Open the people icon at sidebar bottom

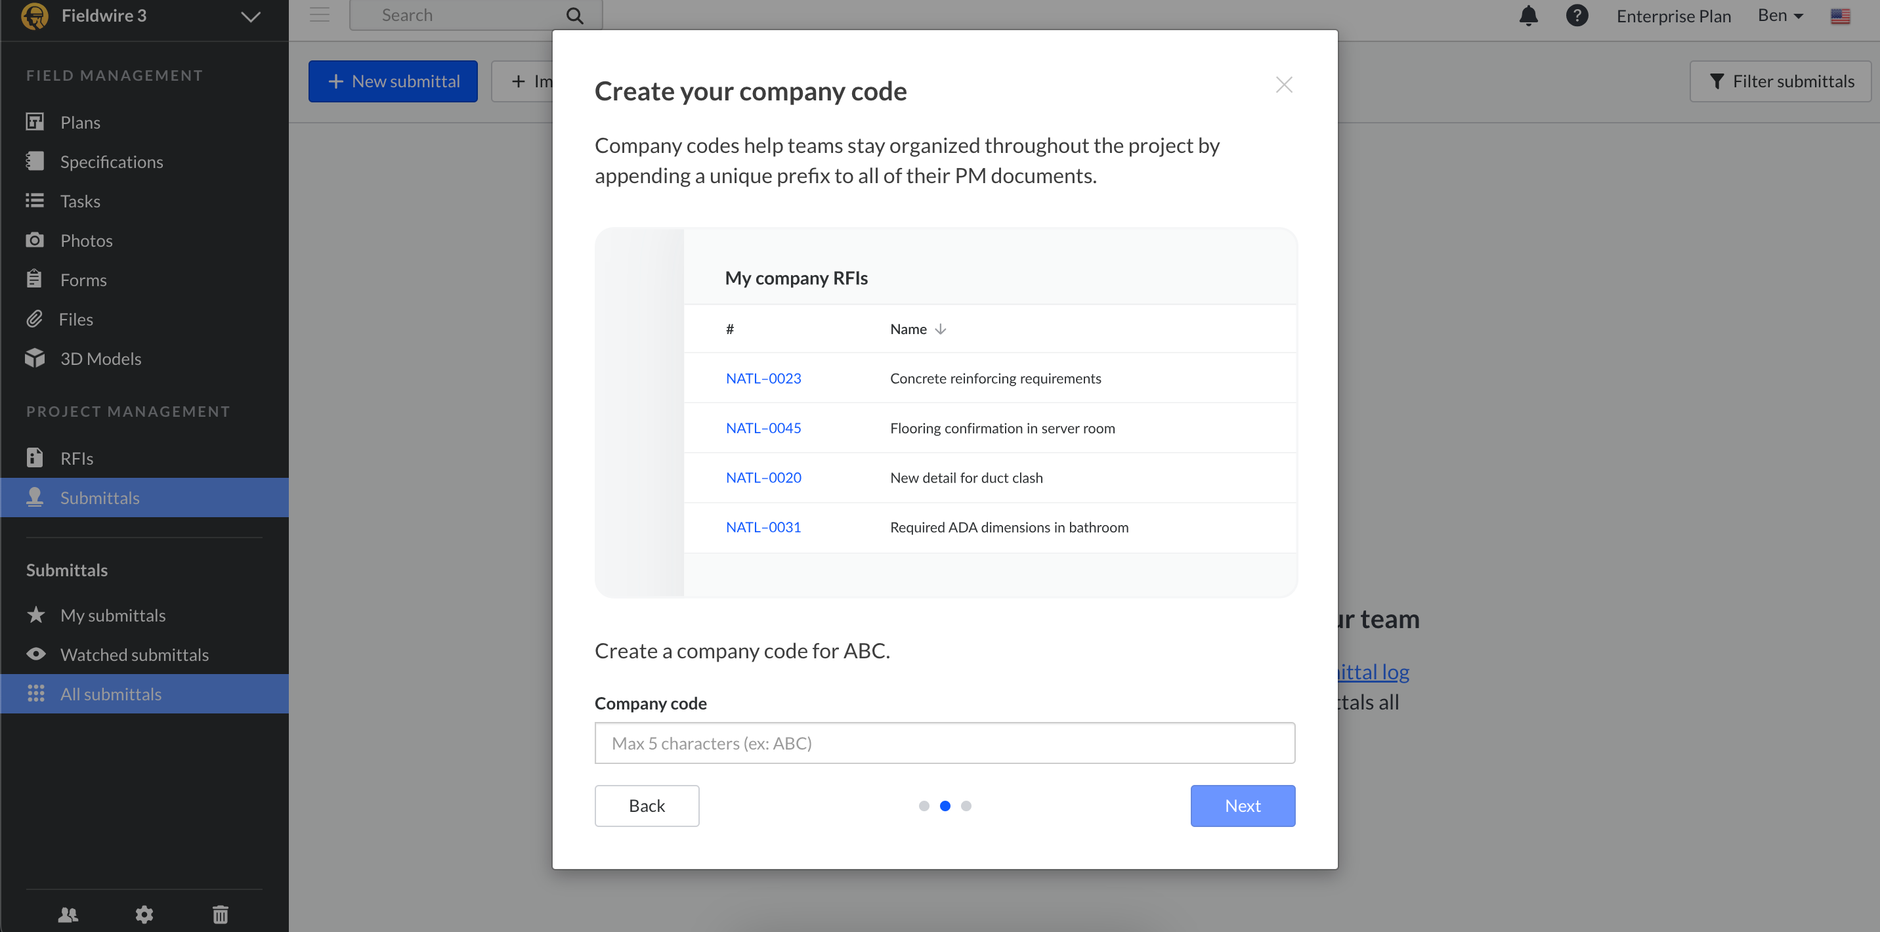click(68, 914)
